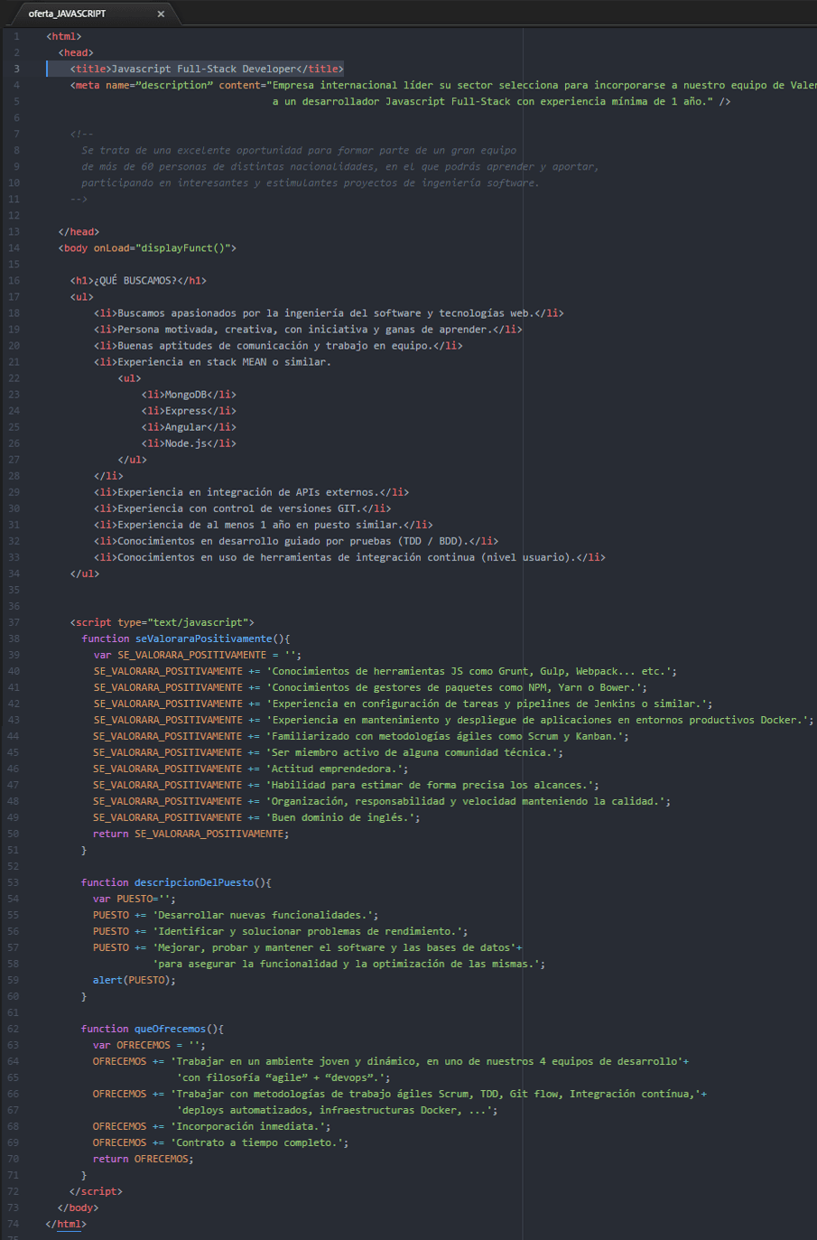This screenshot has height=1240, width=817.
Task: Click the '¿QUÉ BUSCAMOS?' heading text
Action: click(x=135, y=280)
